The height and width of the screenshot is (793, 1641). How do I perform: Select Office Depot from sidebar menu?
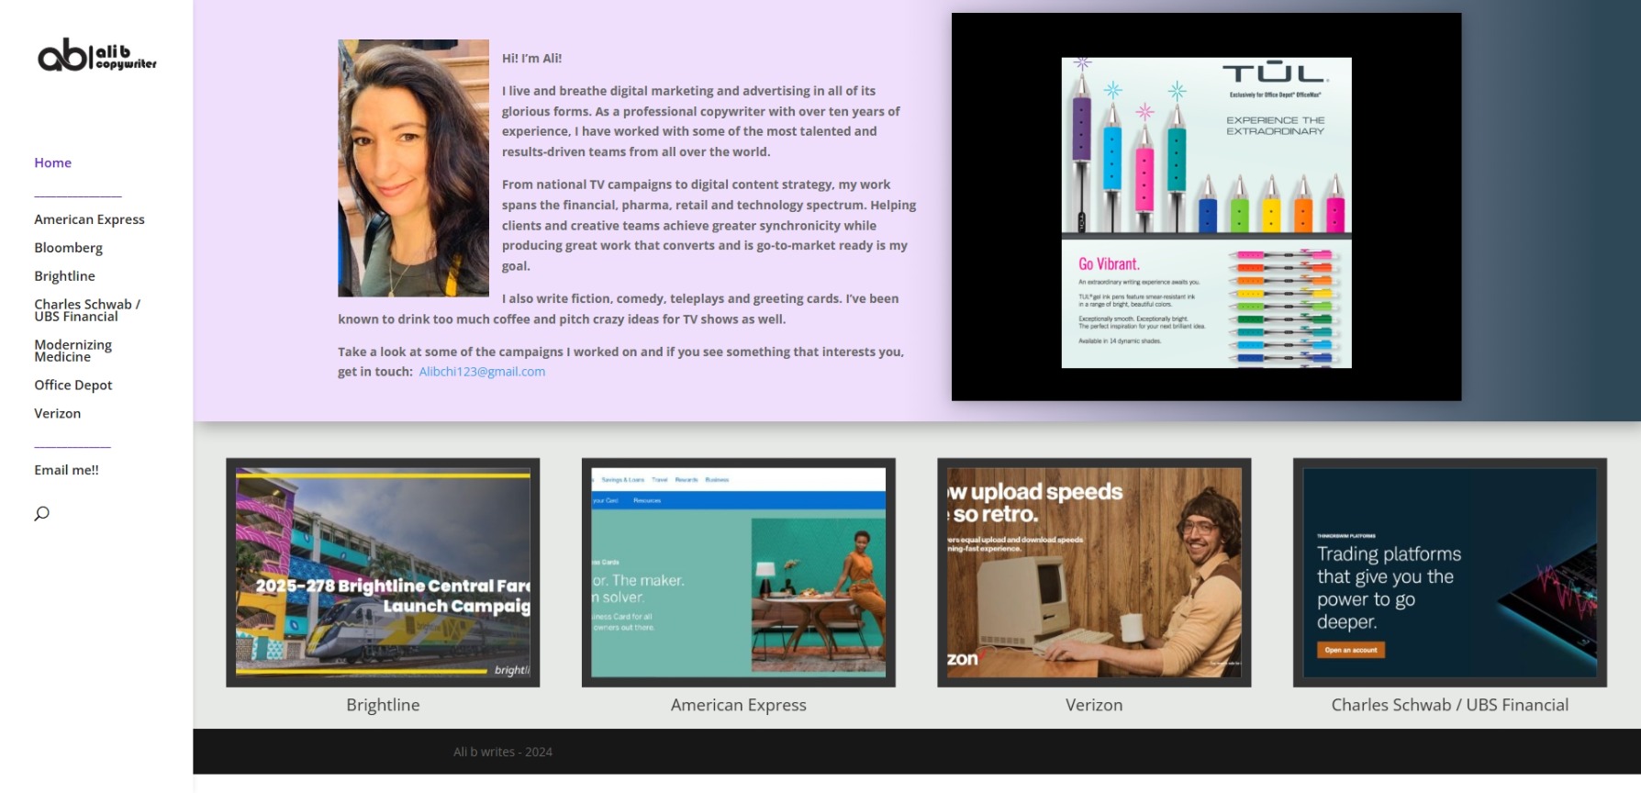click(73, 385)
